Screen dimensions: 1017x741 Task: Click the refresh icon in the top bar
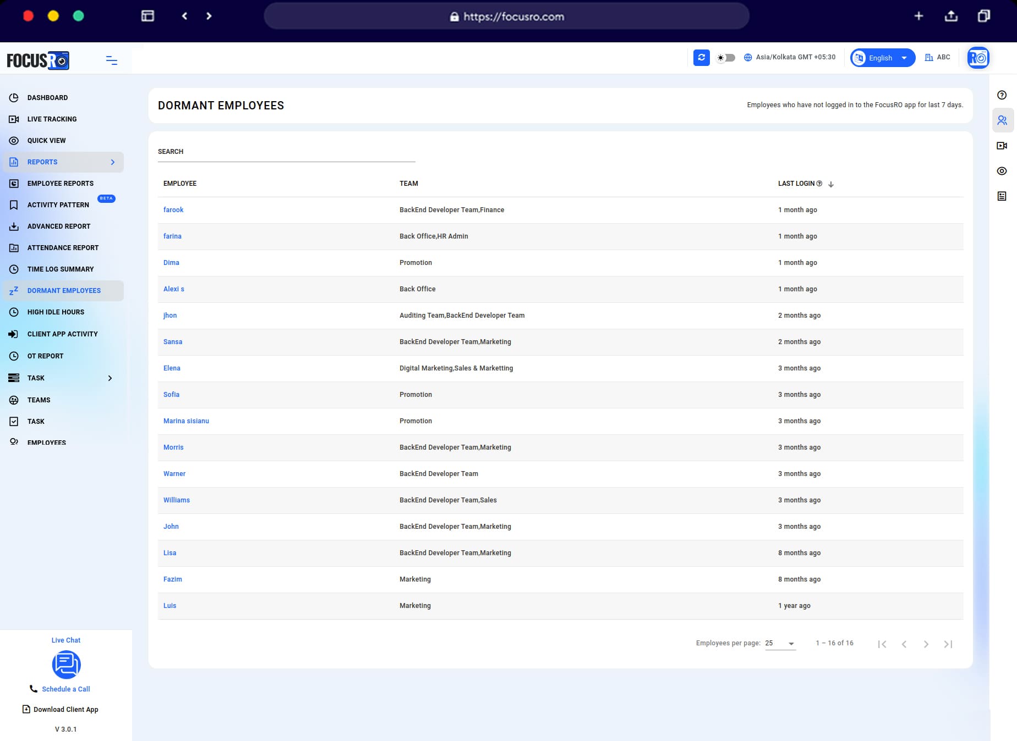701,57
